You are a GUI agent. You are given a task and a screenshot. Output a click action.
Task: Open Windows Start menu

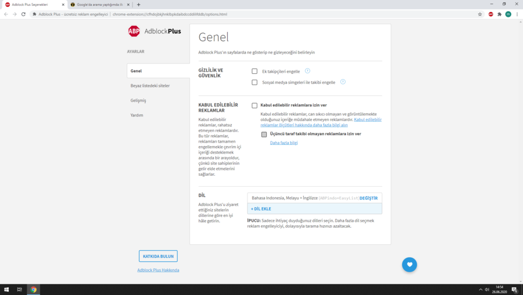(x=6, y=290)
